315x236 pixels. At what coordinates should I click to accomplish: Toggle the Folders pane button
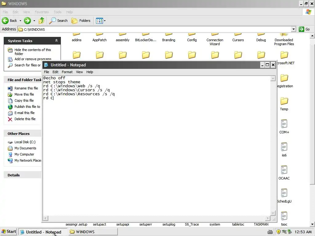click(81, 21)
